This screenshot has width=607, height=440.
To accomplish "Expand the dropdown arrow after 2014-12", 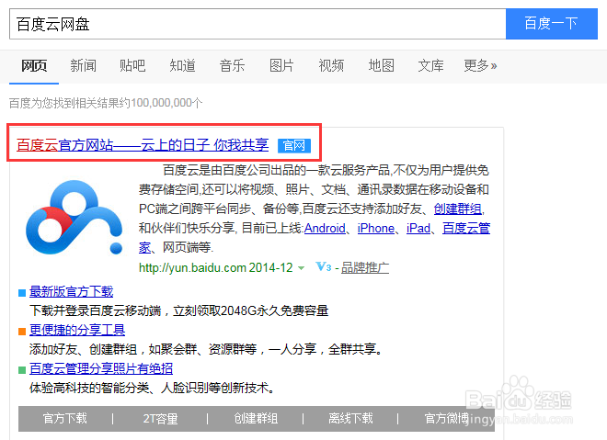I will pos(301,268).
